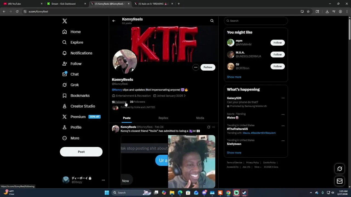Open the floating messages envelope button
This screenshot has height=197, width=351.
(340, 181)
